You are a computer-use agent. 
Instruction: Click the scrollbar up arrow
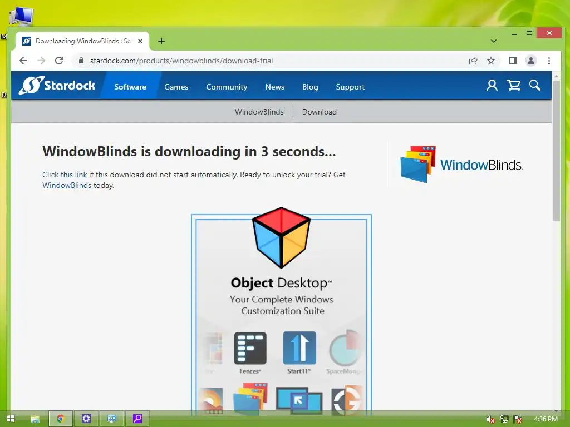pyautogui.click(x=556, y=76)
